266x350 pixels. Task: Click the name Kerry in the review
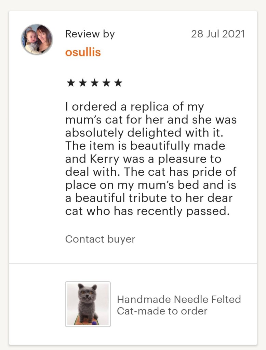105,159
